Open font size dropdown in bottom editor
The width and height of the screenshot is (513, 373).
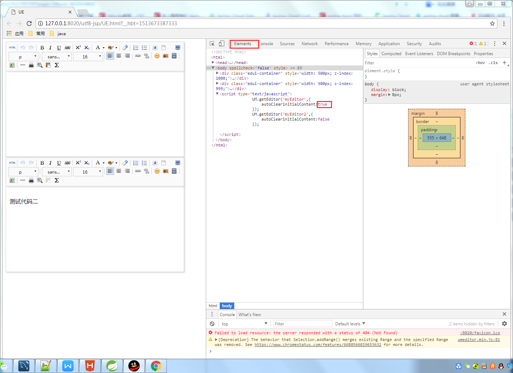pos(88,172)
